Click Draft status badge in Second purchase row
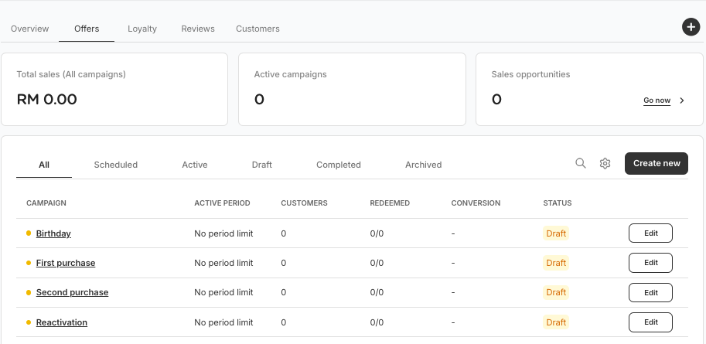This screenshot has height=344, width=706. (x=556, y=293)
